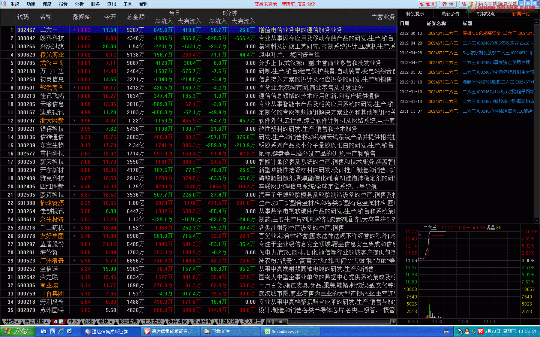This screenshot has width=540, height=337.
Task: Switch to GreenBrowser taskbar window
Action: [x=291, y=331]
